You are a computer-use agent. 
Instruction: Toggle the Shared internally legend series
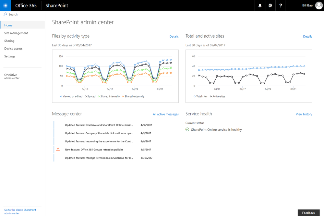[x=109, y=96]
